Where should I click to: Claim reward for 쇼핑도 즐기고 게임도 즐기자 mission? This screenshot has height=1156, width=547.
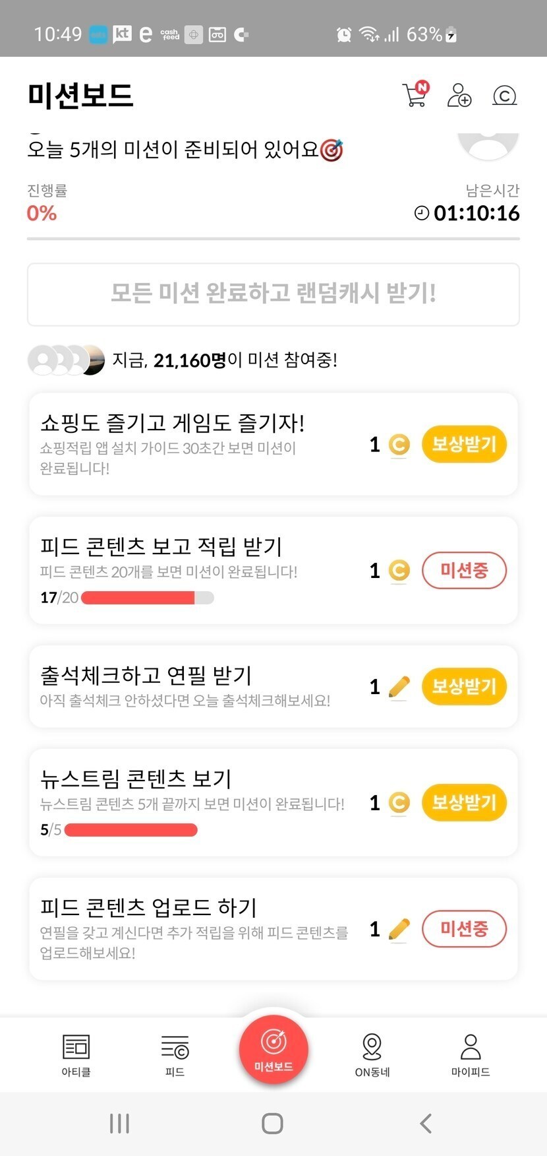(464, 444)
